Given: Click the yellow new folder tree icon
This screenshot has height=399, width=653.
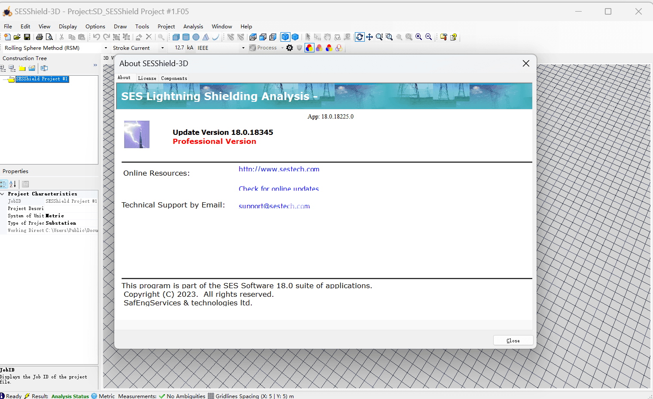Looking at the screenshot, I should pos(22,68).
